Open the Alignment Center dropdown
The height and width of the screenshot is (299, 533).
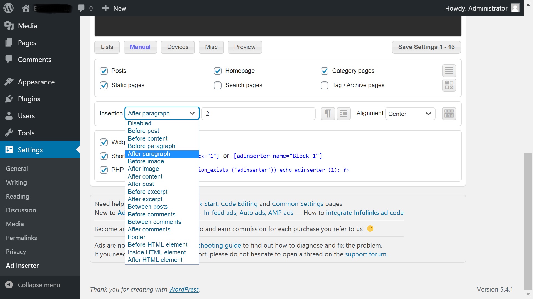tap(410, 114)
